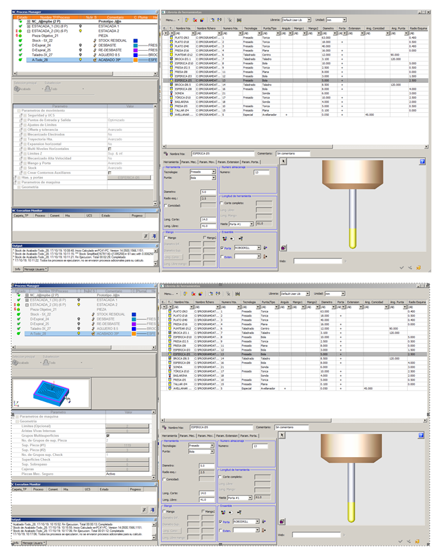Click the 3D view cube icon in lower tool preview
Viewport: 441px width, 552px height.
pos(282,521)
